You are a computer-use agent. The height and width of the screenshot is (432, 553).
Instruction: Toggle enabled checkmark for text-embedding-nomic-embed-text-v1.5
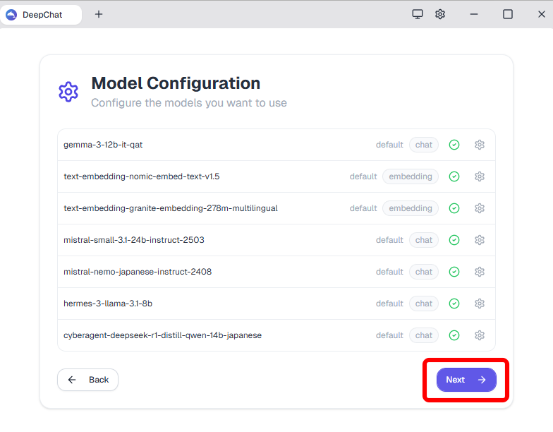click(454, 176)
